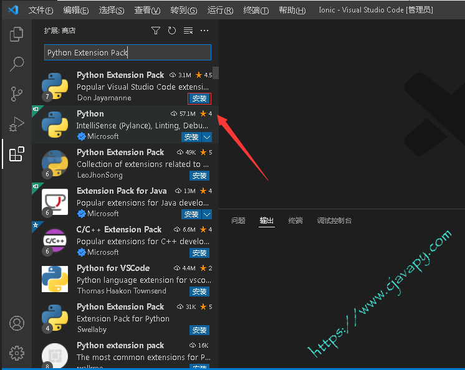Open the extensions view more actions menu

point(204,31)
